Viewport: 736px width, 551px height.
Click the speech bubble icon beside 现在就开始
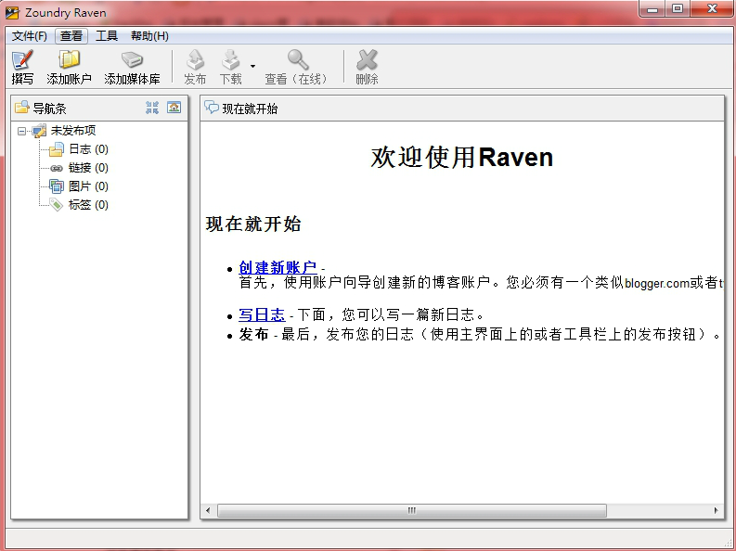tap(212, 108)
